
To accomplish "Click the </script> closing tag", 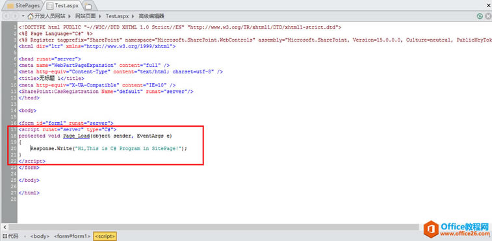I will pyautogui.click(x=32, y=161).
